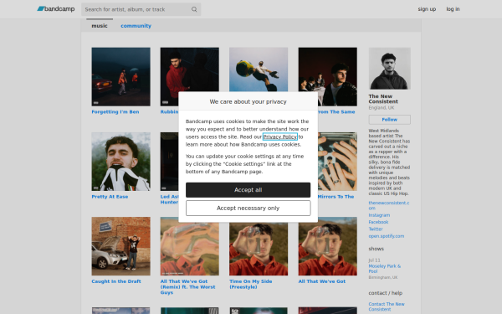The image size is (502, 314).
Task: Click Contact The New Consistent link
Action: 387,306
